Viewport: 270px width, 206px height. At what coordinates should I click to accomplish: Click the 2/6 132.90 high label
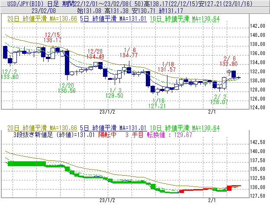point(228,61)
